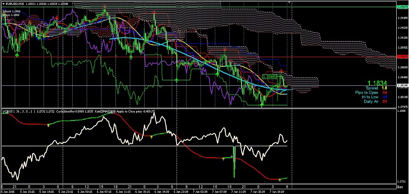The width and height of the screenshot is (409, 194).
Task: Select the Pips to Open readout
Action: point(370,93)
